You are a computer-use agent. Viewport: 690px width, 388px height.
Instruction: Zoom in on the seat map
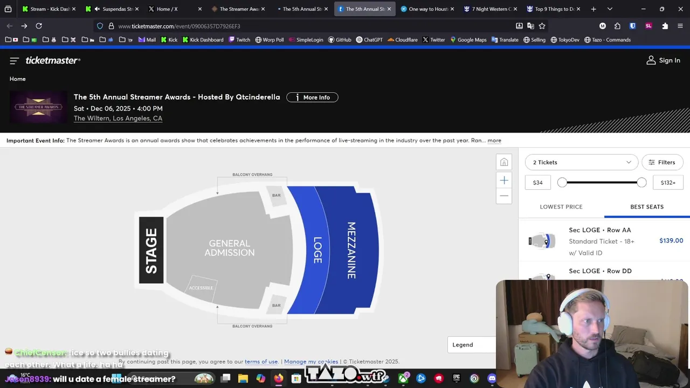pos(504,181)
